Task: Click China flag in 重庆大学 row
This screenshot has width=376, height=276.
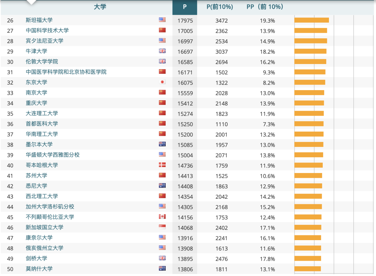Action: point(162,103)
